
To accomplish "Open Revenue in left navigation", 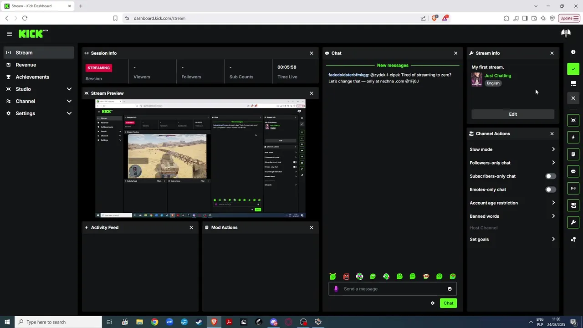I will [38, 65].
